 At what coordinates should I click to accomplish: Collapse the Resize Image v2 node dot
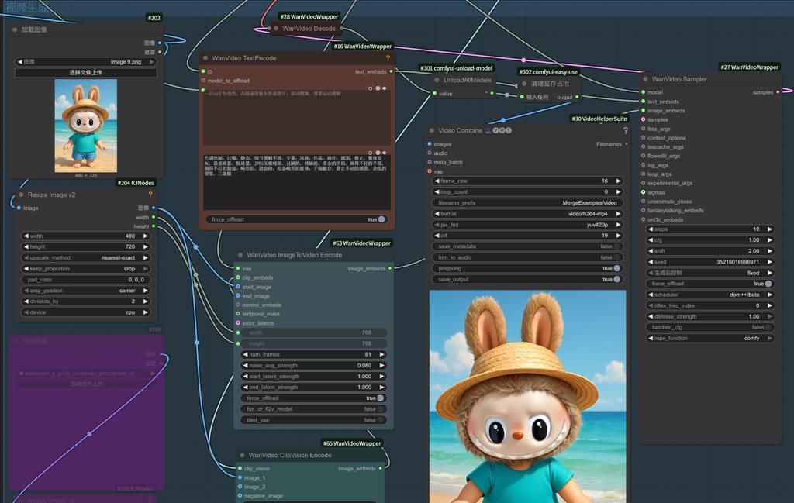point(21,195)
